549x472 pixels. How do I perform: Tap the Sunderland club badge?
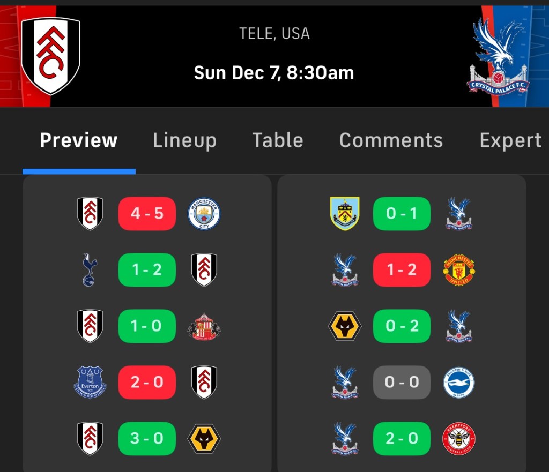coord(204,326)
